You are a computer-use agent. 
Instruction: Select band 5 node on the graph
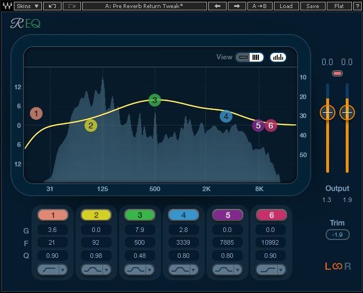(x=258, y=125)
